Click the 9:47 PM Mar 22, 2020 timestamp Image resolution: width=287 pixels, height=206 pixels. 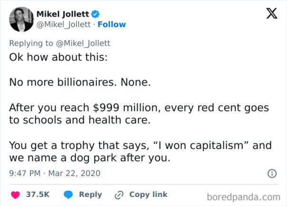[x=55, y=173]
